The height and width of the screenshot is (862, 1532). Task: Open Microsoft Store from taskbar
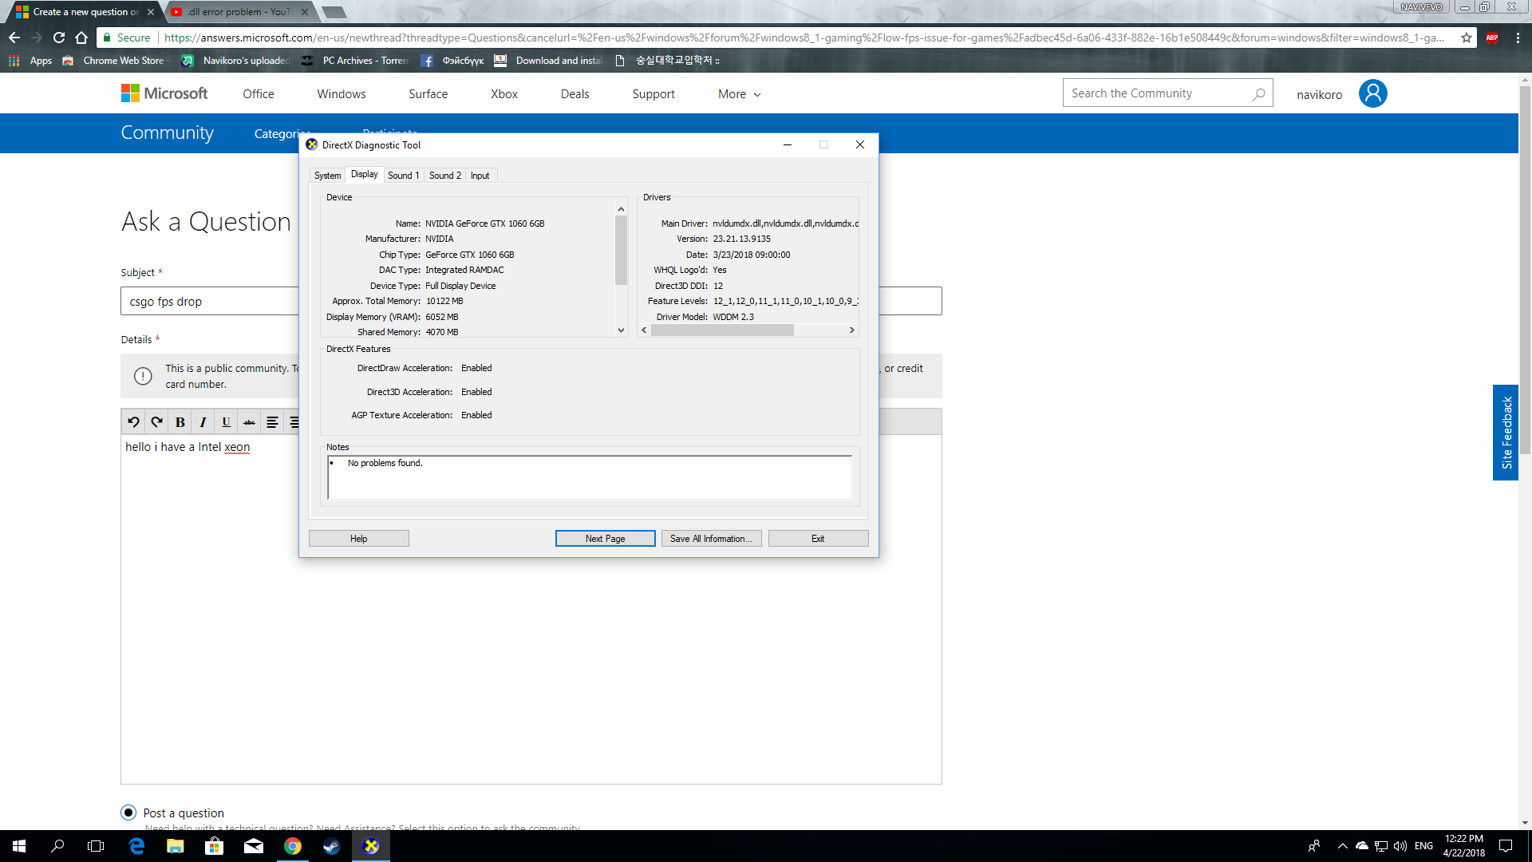coord(215,846)
